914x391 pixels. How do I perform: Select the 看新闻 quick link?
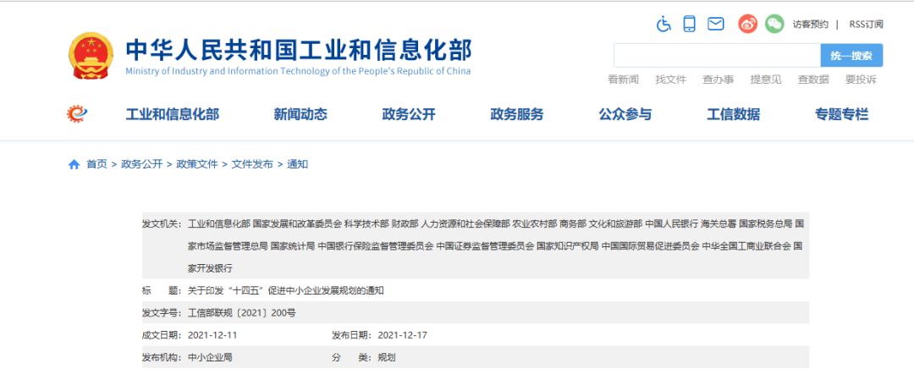[623, 80]
